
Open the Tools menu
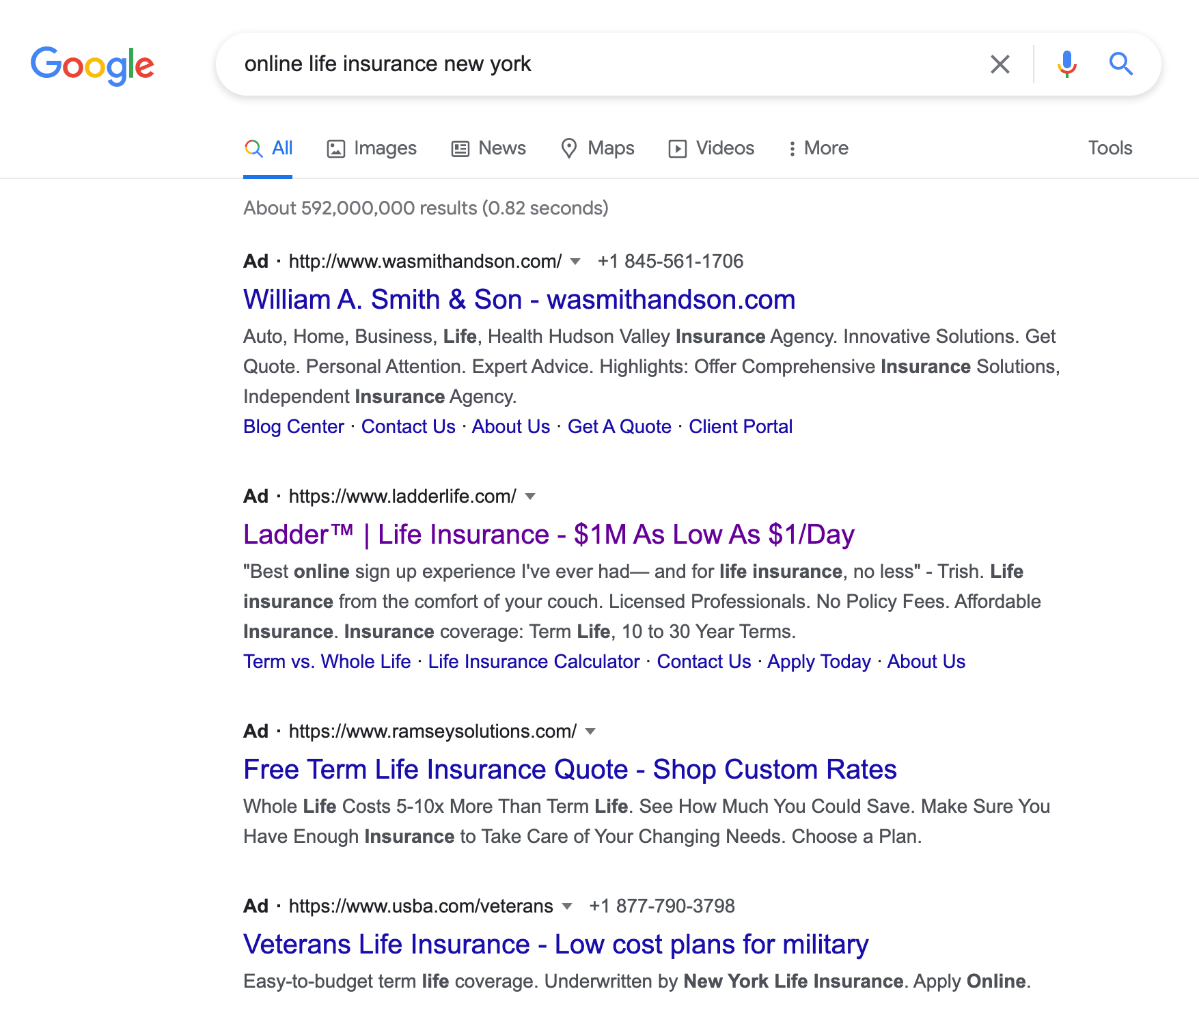1110,148
